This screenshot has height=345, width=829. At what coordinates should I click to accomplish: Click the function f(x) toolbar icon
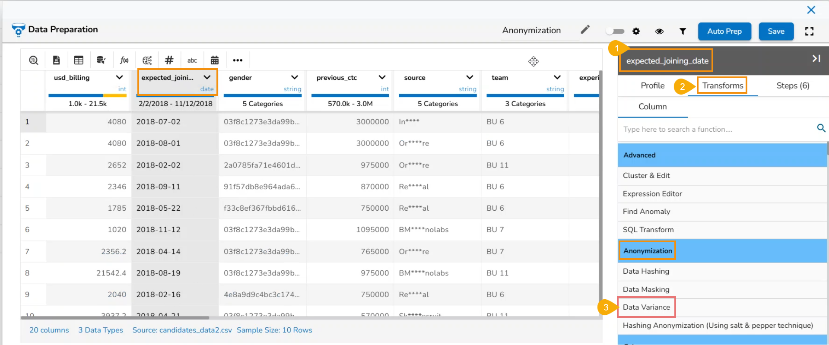(x=124, y=60)
